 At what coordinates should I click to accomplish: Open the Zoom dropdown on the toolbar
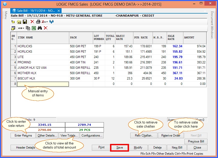(x=44, y=21)
